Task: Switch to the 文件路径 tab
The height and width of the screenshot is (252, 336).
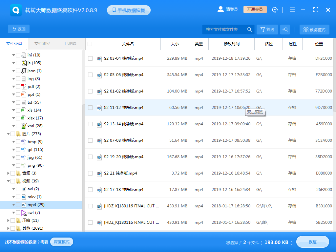Action: point(42,44)
